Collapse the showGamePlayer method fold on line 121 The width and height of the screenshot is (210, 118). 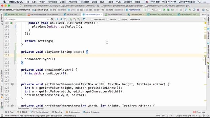point(16,70)
